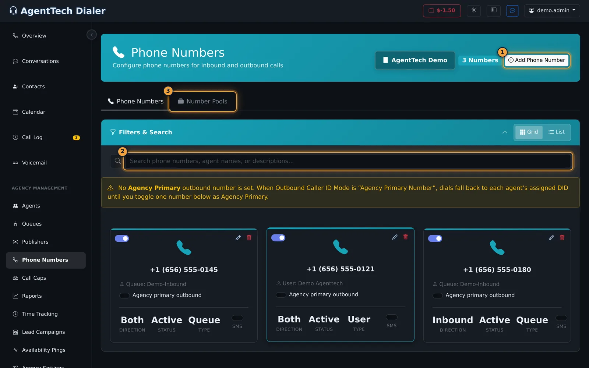This screenshot has width=589, height=368.
Task: Disable the enabled switch for 555-0180
Action: click(x=435, y=238)
